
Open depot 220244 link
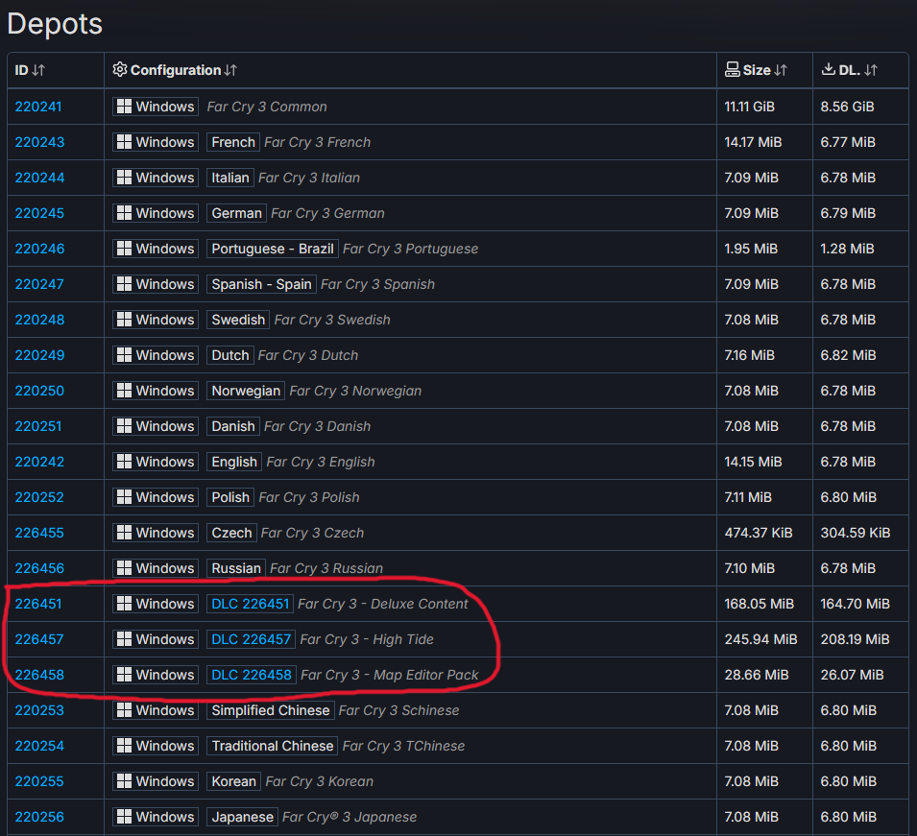(x=39, y=178)
